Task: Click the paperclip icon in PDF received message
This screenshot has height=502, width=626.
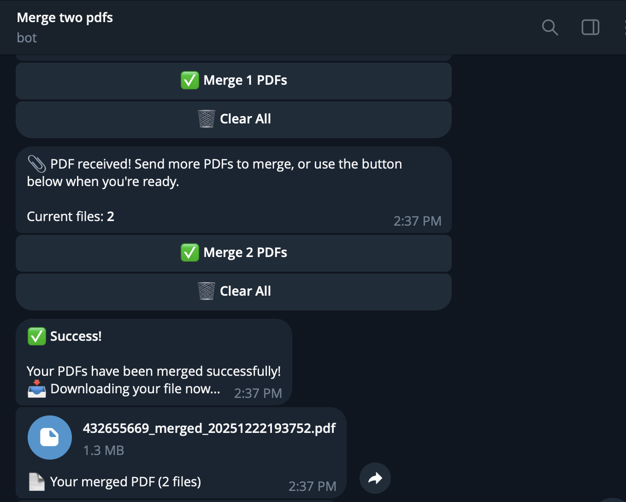Action: [x=36, y=164]
